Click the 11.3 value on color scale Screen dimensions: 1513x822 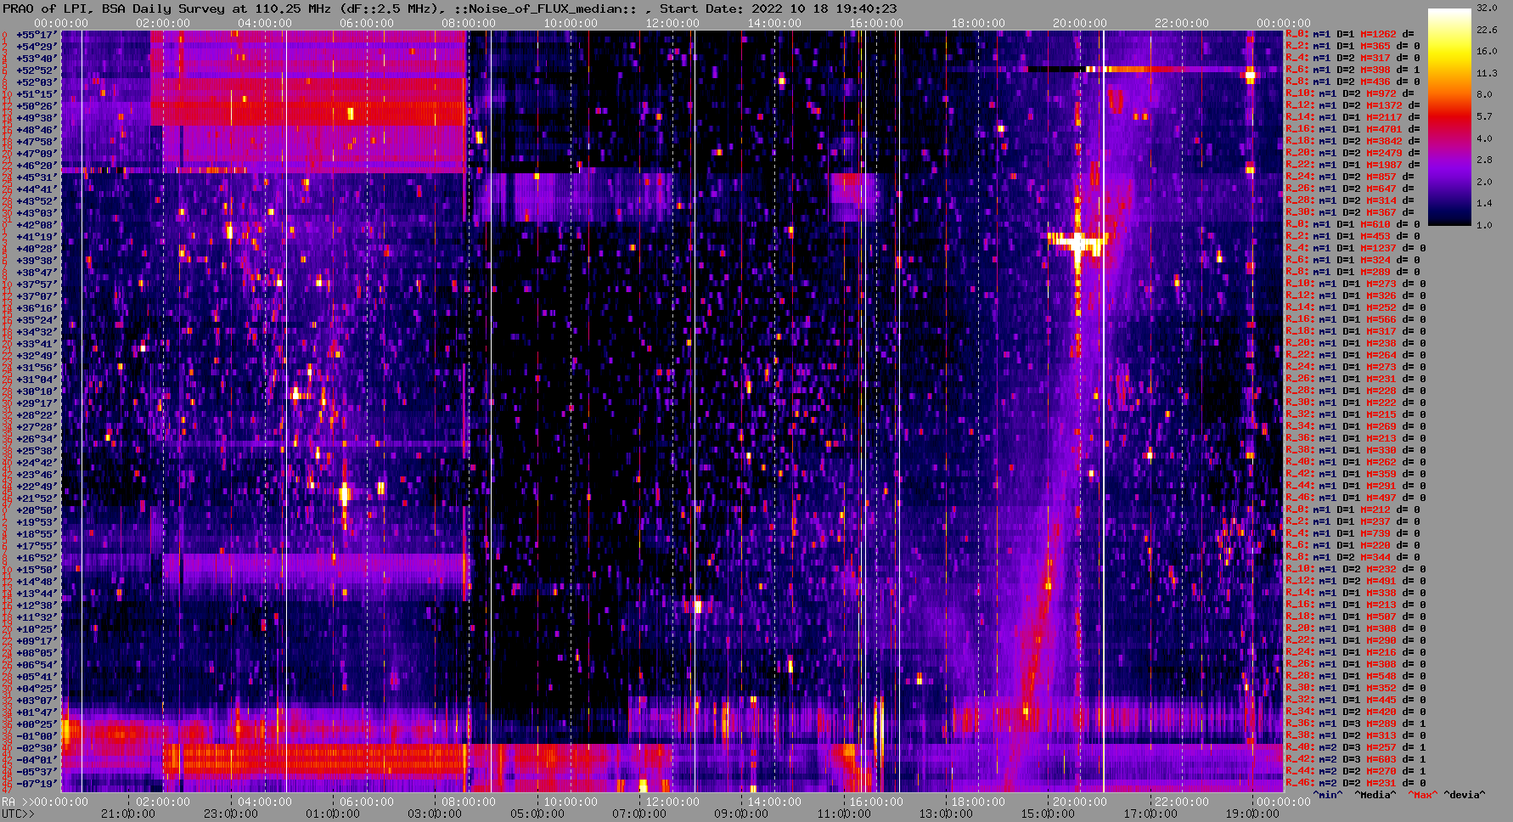(1487, 73)
